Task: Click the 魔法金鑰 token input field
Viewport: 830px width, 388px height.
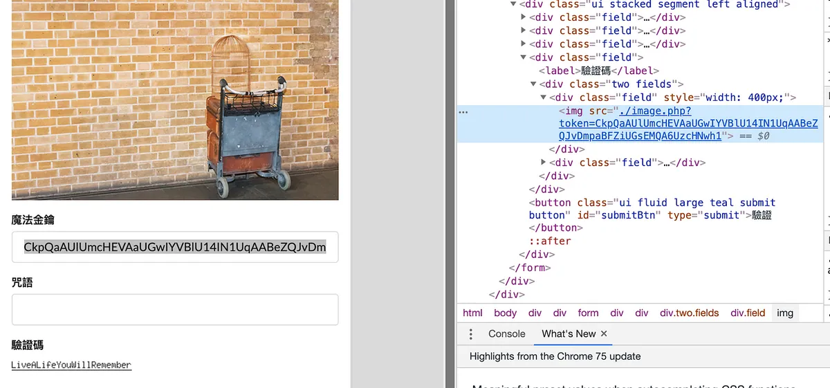Action: pyautogui.click(x=175, y=248)
